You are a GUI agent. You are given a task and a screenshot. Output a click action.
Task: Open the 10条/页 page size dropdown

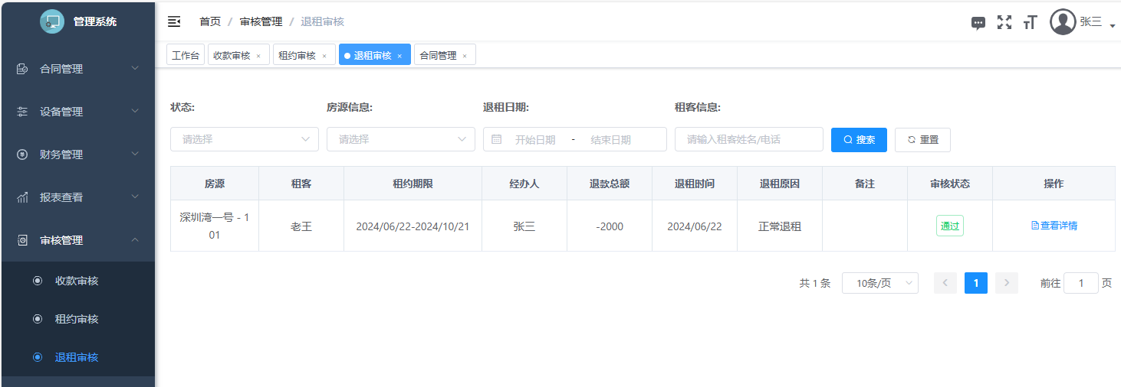(879, 283)
